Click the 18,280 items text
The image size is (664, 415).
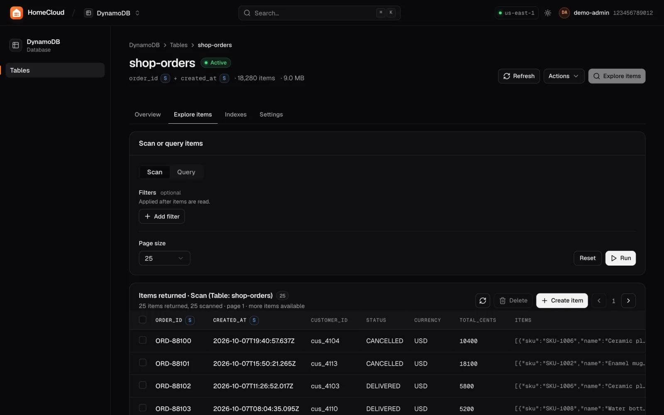pyautogui.click(x=256, y=78)
